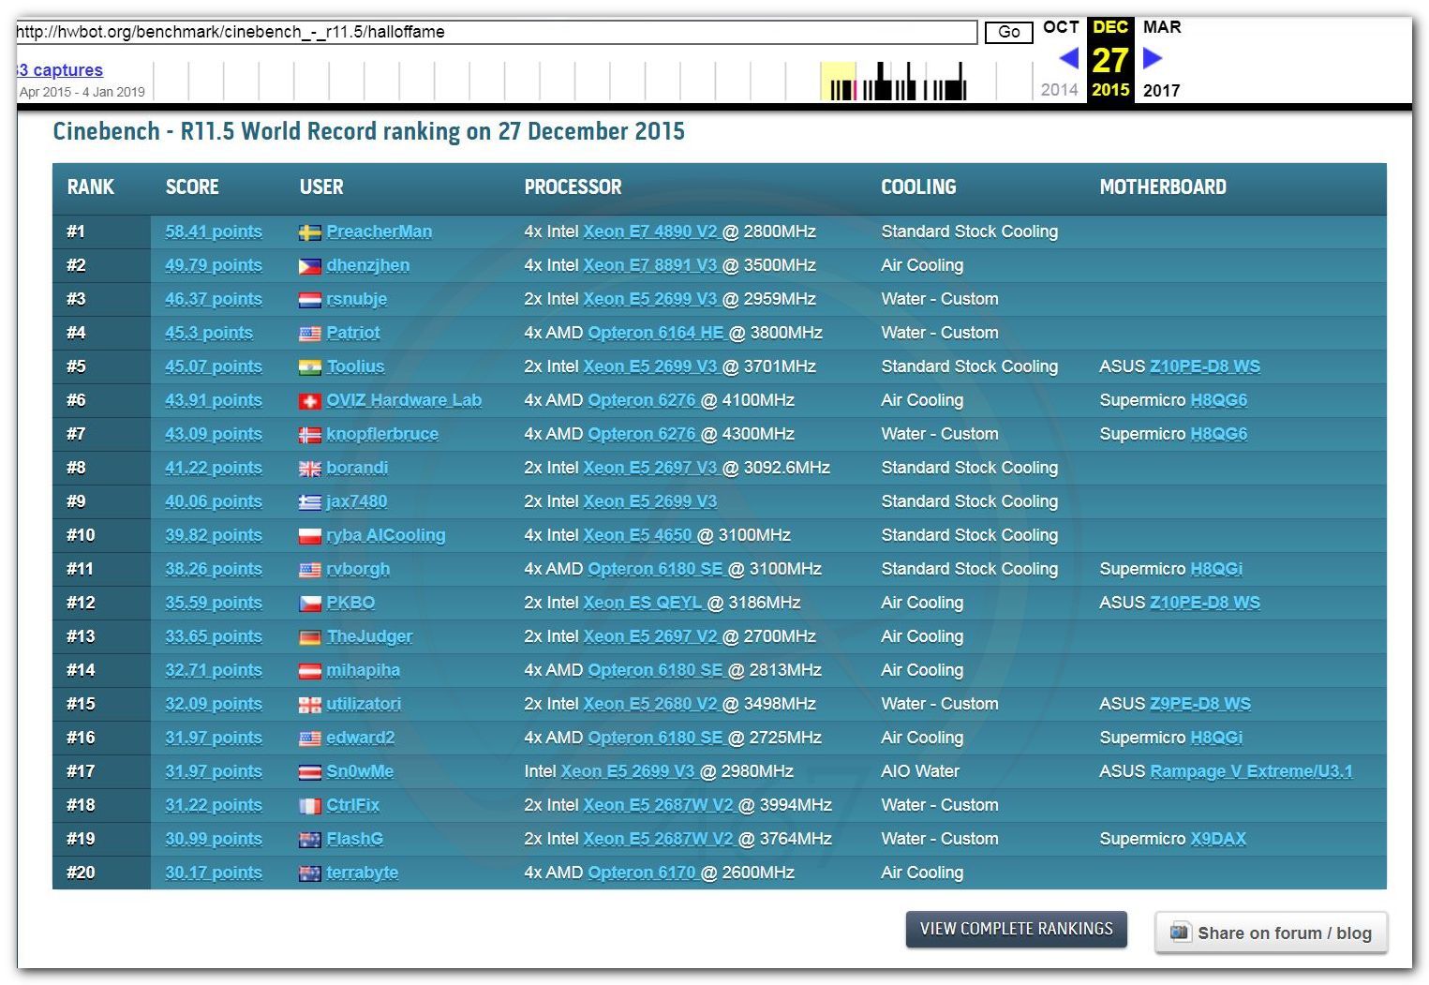Viewport: 1429px width, 985px height.
Task: Click the Australian flag beside FlashG
Action: [309, 840]
